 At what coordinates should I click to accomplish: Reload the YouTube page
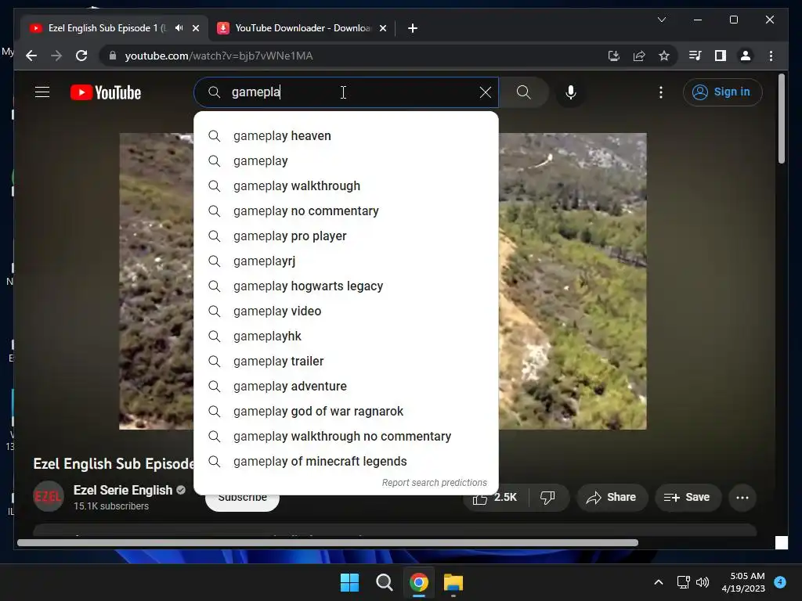coord(81,56)
